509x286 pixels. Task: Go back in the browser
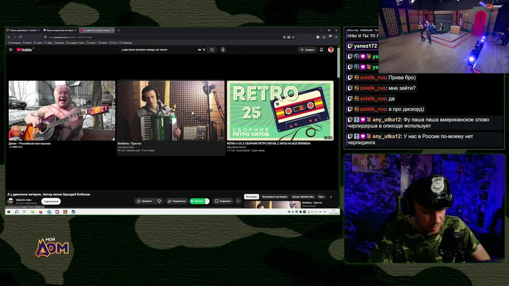[x=9, y=37]
